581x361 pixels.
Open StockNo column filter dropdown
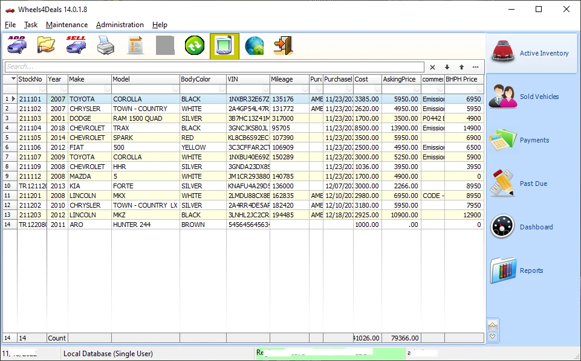[42, 89]
